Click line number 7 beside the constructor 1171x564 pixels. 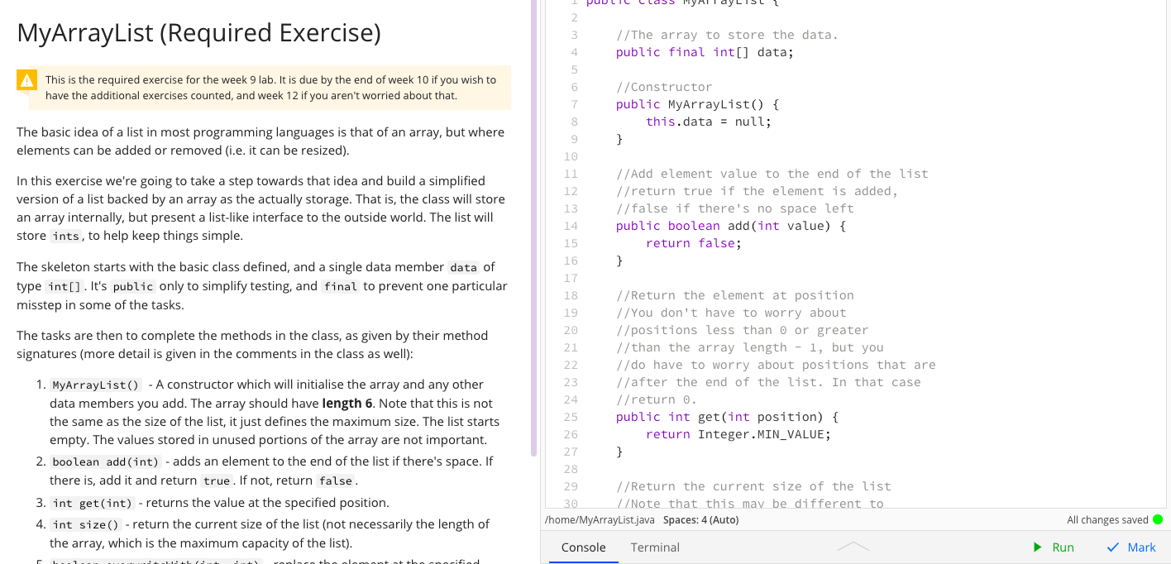[x=574, y=104]
